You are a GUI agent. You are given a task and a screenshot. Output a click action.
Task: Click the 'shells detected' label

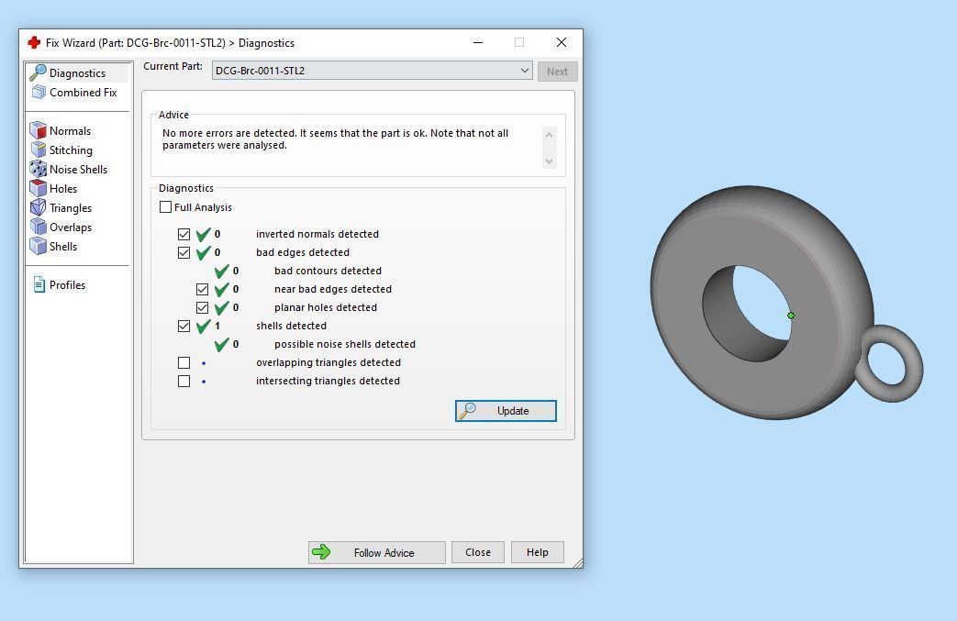pos(291,326)
